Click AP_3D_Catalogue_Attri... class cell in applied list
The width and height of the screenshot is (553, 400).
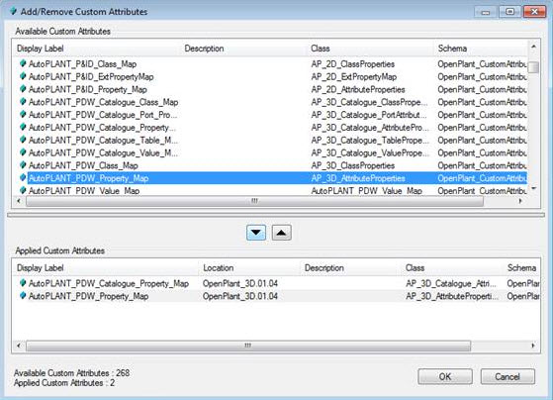coord(451,284)
